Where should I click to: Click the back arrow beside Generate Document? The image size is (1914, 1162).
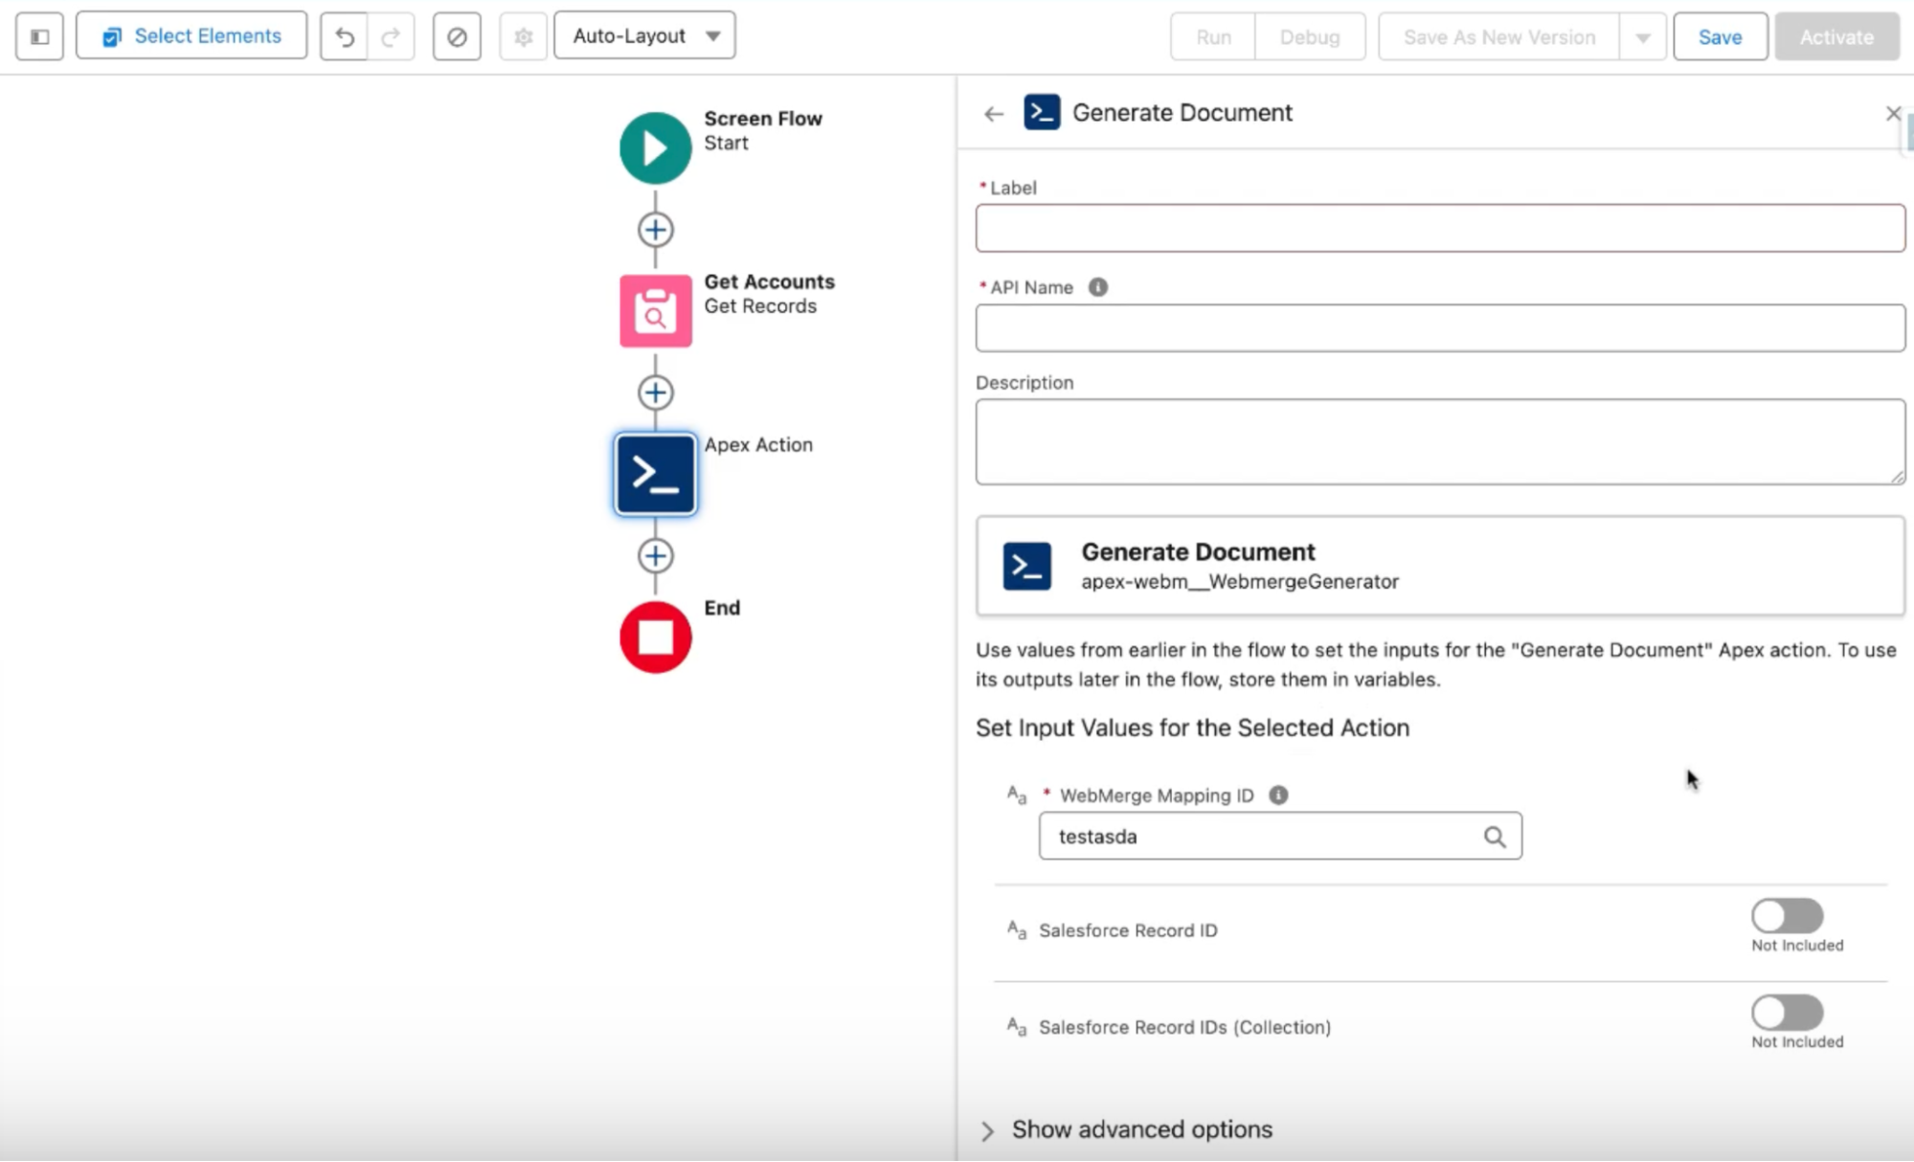click(x=993, y=114)
